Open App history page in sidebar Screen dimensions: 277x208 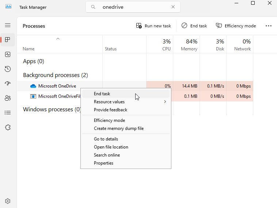8,69
